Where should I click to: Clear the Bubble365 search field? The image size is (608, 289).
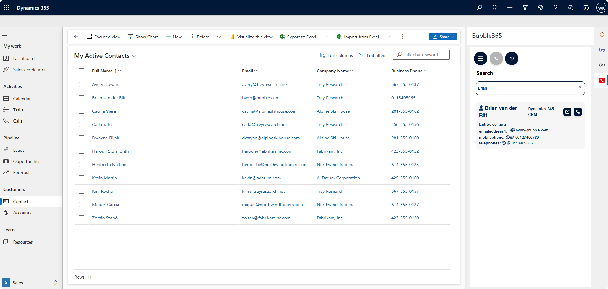click(x=580, y=87)
